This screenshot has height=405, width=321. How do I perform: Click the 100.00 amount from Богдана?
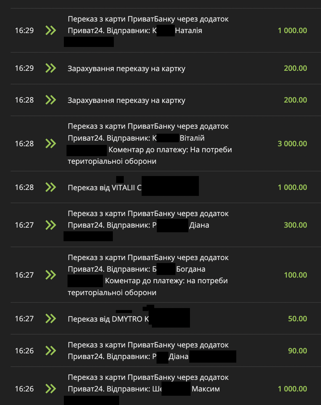click(x=295, y=275)
